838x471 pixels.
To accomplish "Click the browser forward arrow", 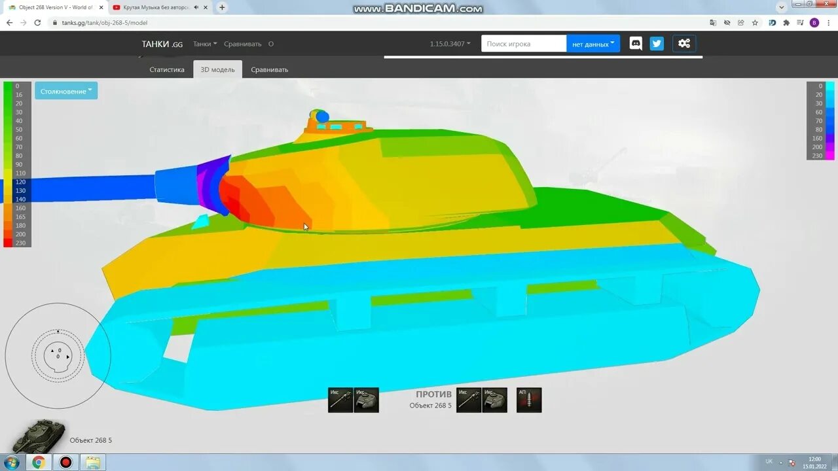I will click(x=24, y=22).
